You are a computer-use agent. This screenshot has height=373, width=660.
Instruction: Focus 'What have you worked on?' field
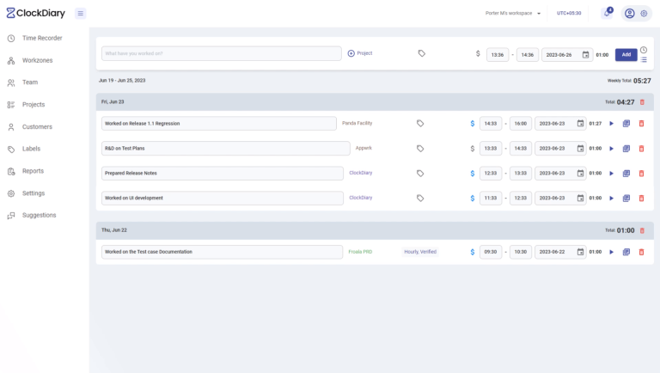(222, 53)
